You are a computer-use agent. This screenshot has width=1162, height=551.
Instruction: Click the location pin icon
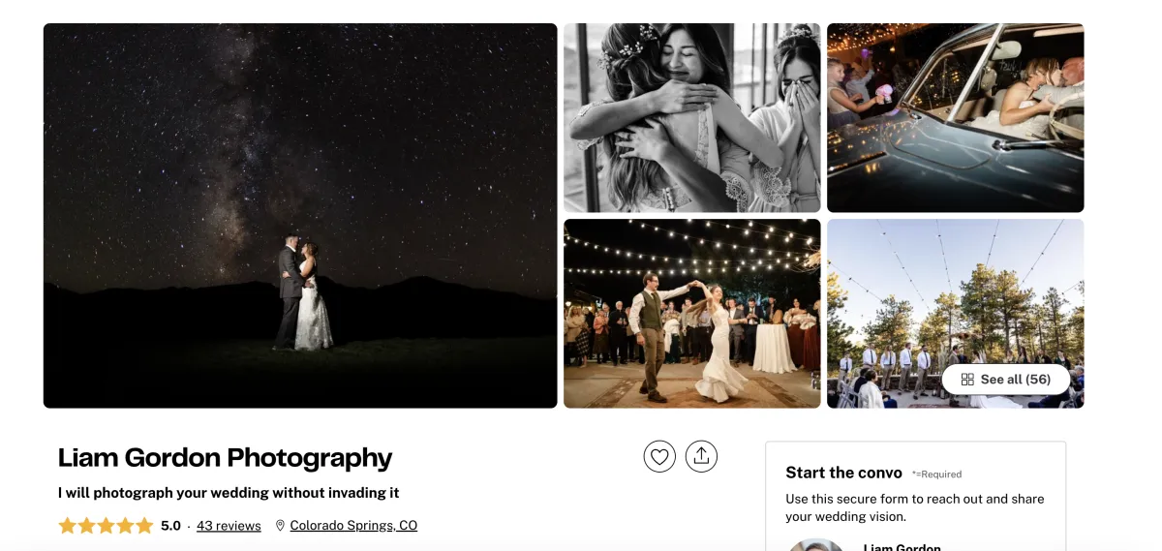coord(280,526)
